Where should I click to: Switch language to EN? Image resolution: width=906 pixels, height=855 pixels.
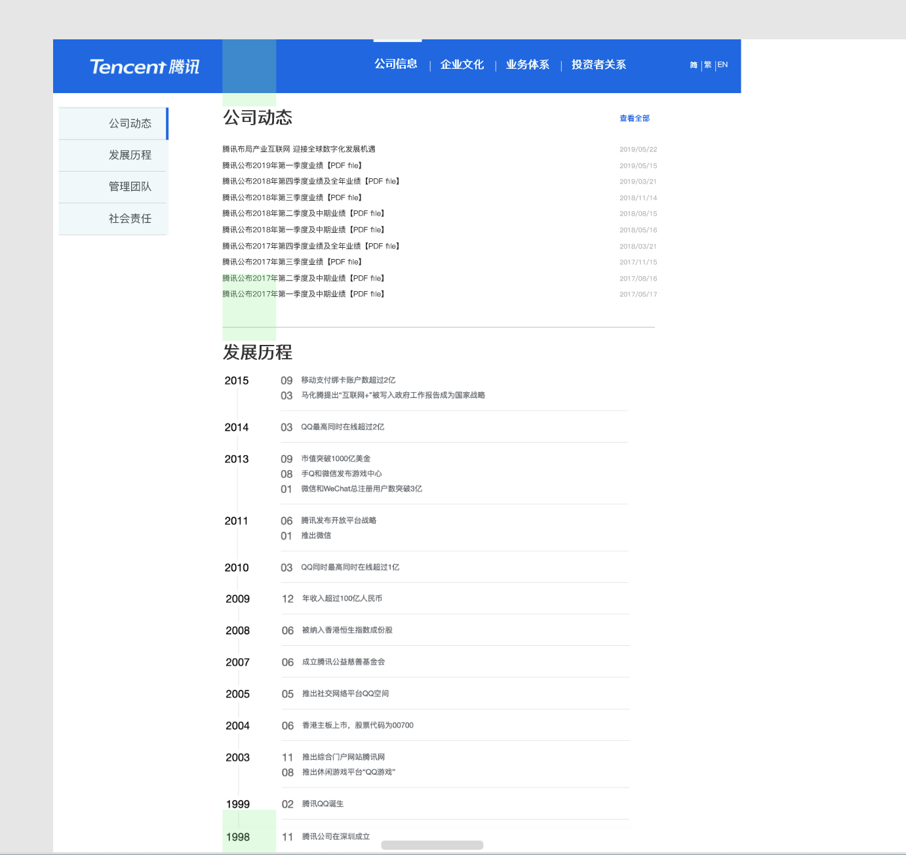point(722,65)
